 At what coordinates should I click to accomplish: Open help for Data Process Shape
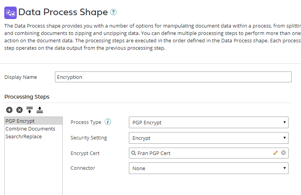[113, 12]
